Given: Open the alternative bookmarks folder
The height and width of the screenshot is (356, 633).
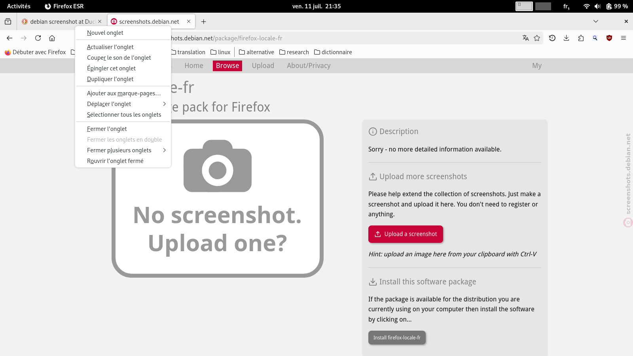Looking at the screenshot, I should point(256,52).
